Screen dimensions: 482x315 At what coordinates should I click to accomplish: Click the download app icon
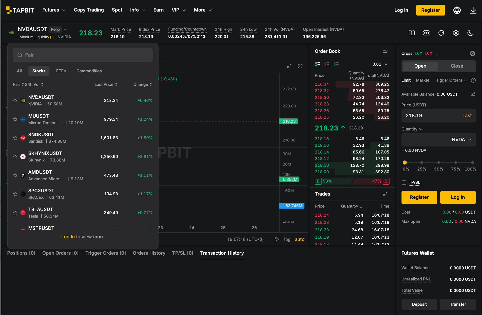(473, 10)
